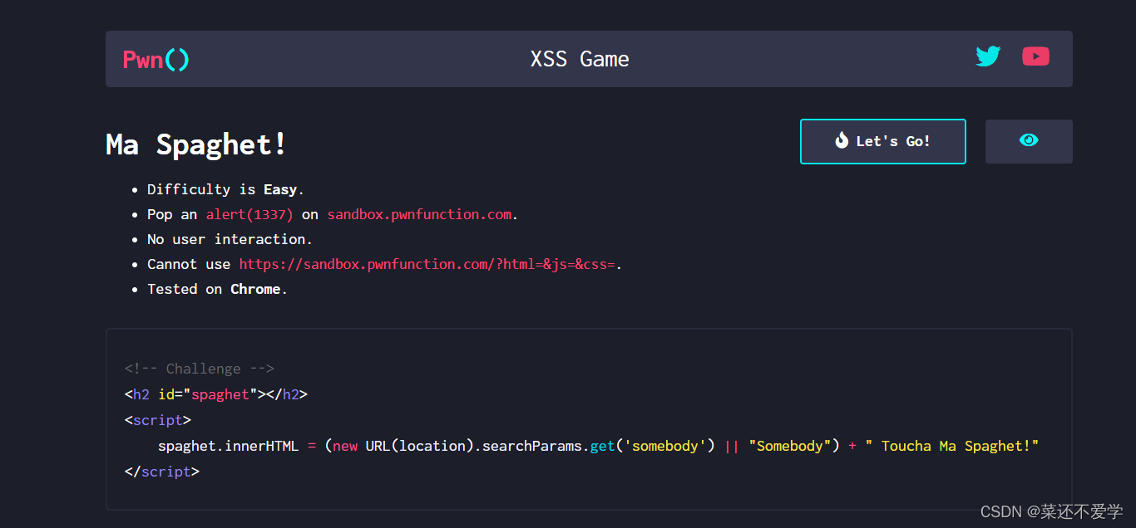Screen dimensions: 1136x528
Task: Click the spaghet.innerHTML code line
Action: click(599, 446)
